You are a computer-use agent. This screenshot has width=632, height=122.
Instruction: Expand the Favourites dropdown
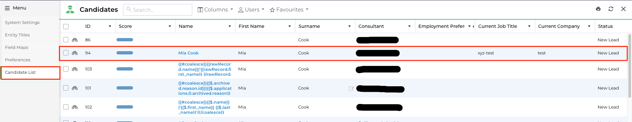coord(289,10)
